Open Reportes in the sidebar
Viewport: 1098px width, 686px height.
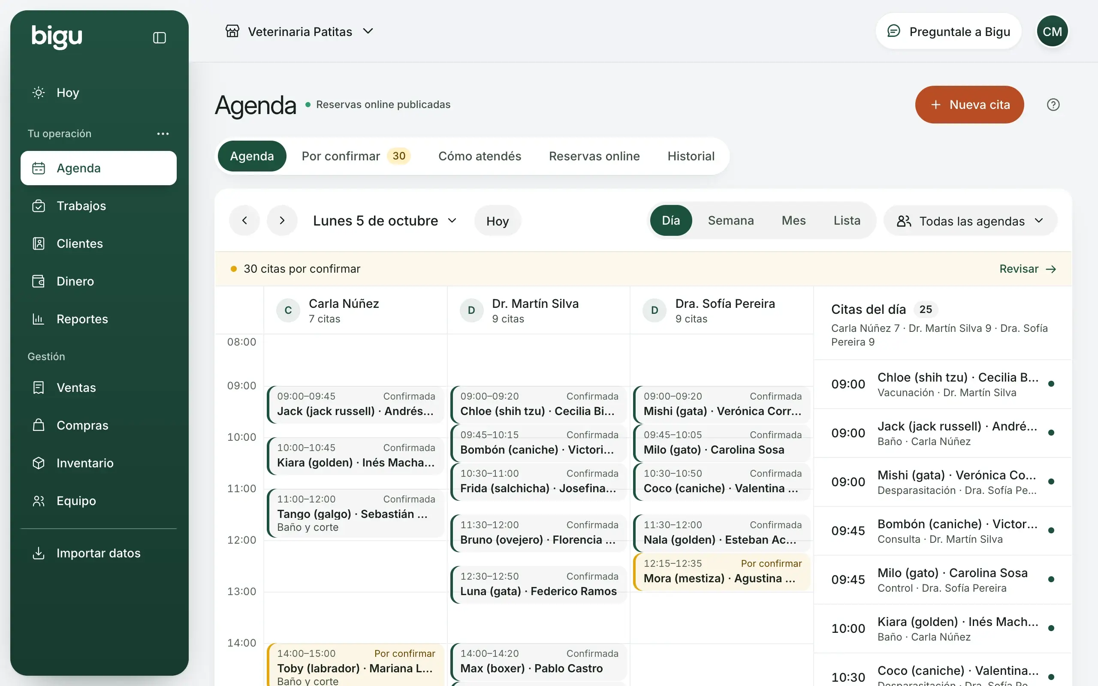(x=99, y=319)
